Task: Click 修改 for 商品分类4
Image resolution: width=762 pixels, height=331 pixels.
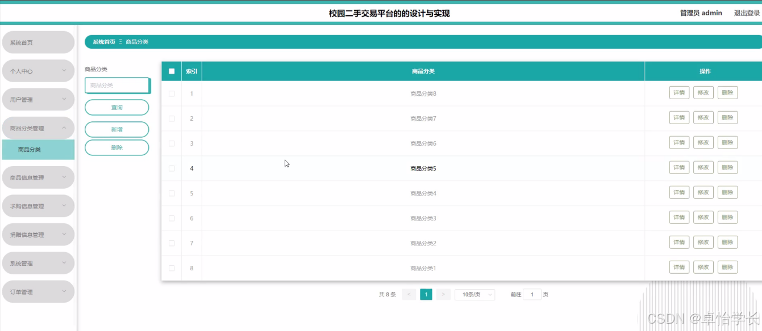Action: 703,193
